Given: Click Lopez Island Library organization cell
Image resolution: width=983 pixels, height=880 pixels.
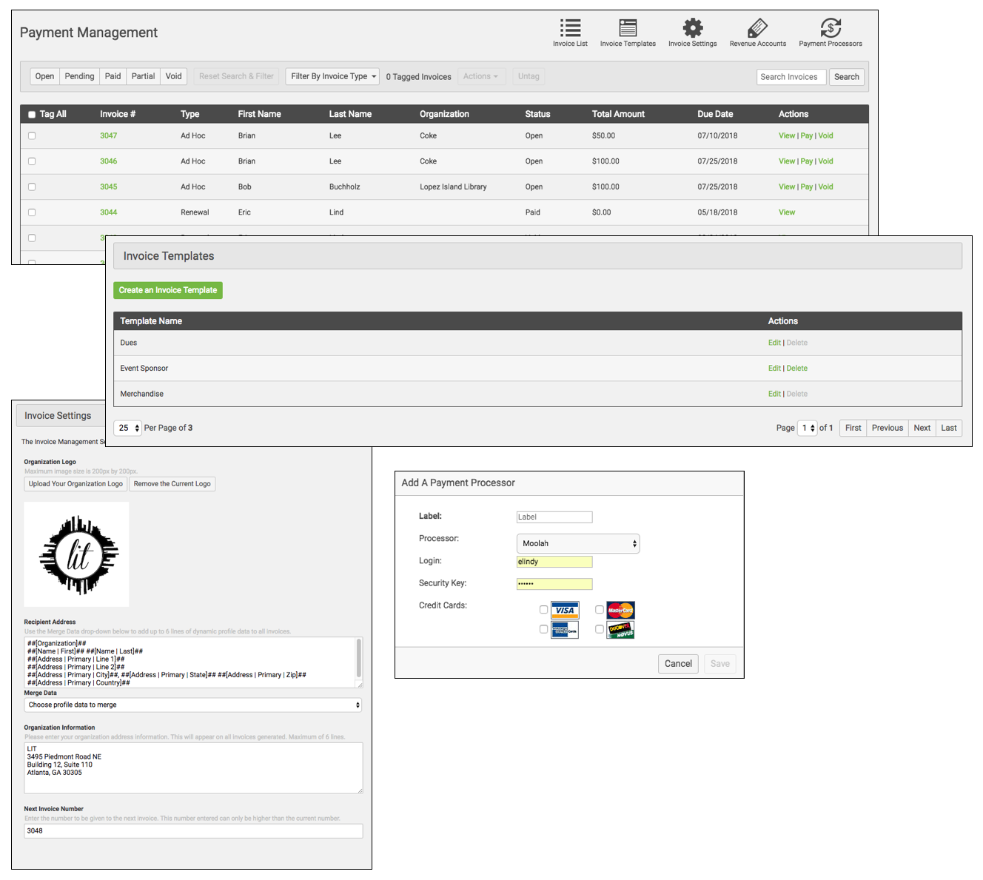Looking at the screenshot, I should tap(453, 187).
